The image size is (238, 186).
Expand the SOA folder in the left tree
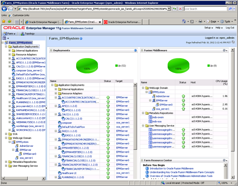point(6,134)
